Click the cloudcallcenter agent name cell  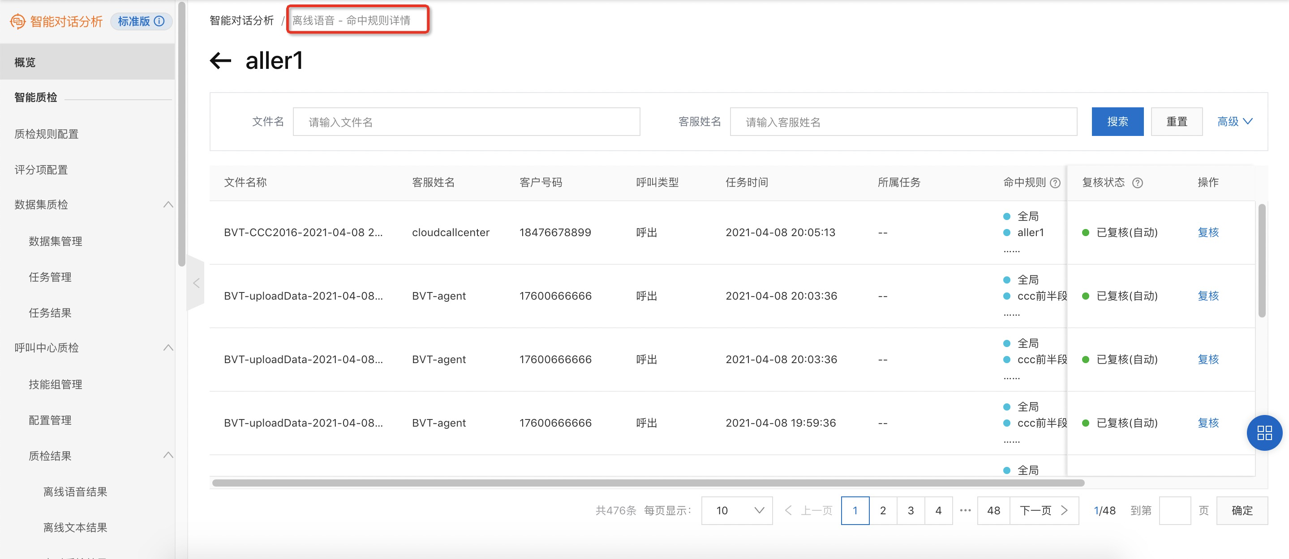451,232
